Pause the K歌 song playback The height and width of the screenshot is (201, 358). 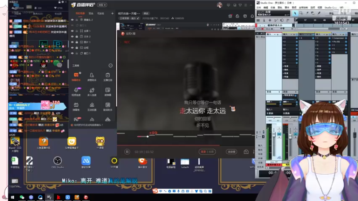click(127, 152)
